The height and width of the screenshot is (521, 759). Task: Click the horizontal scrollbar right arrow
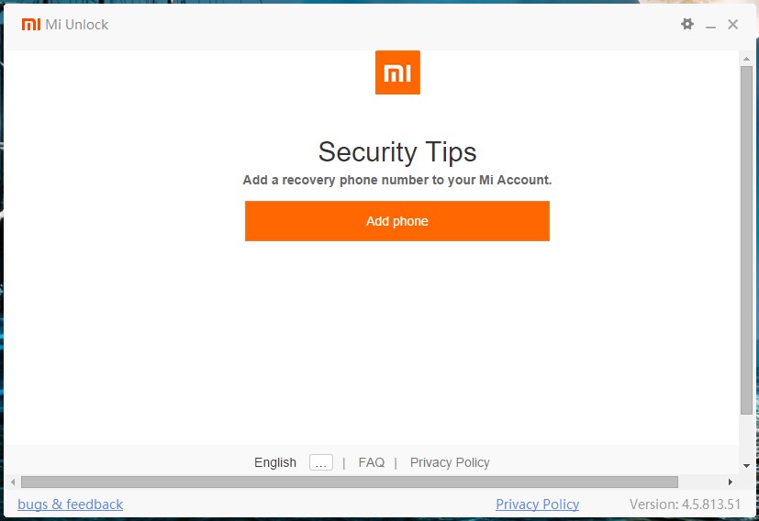tap(731, 482)
